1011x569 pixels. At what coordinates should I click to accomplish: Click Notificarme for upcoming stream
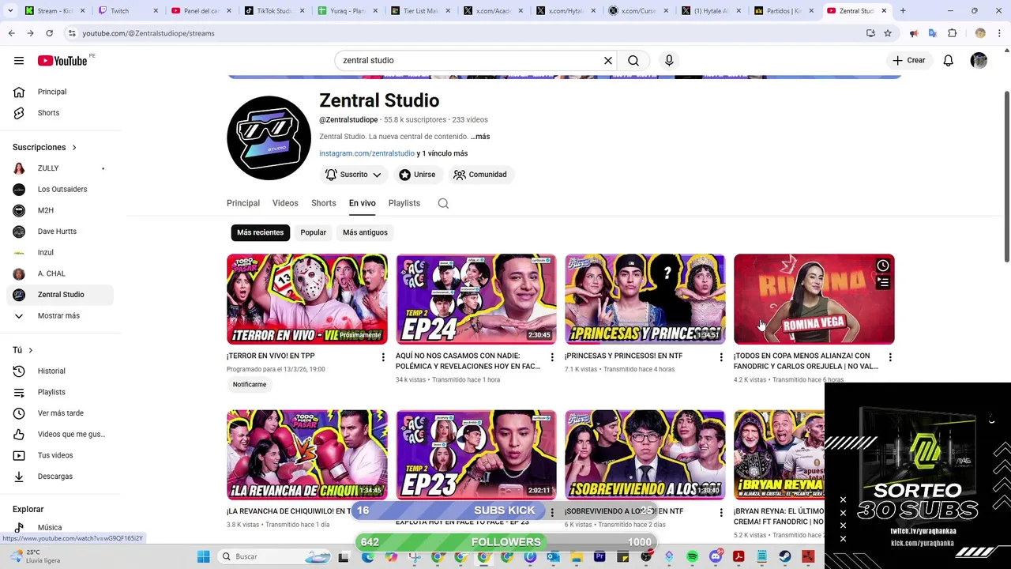coord(250,384)
